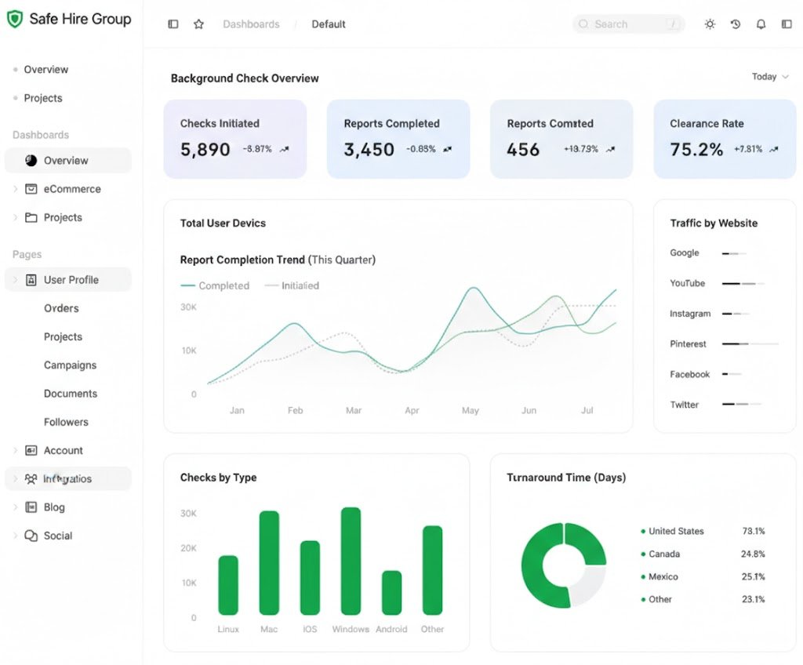Click the star favorite icon
The image size is (803, 665).
coord(198,24)
